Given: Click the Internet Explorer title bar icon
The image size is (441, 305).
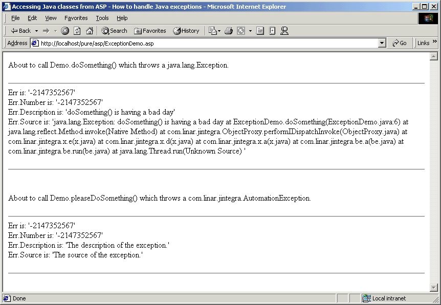Looking at the screenshot, I should pyautogui.click(x=7, y=7).
